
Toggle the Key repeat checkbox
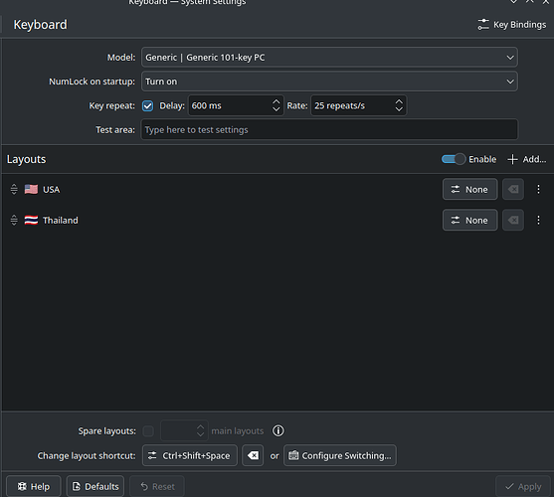coord(147,105)
